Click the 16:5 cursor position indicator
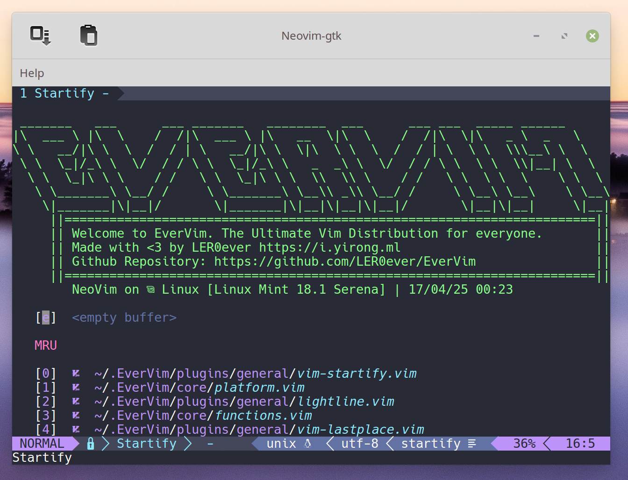Viewport: 628px width, 480px height. pyautogui.click(x=580, y=444)
